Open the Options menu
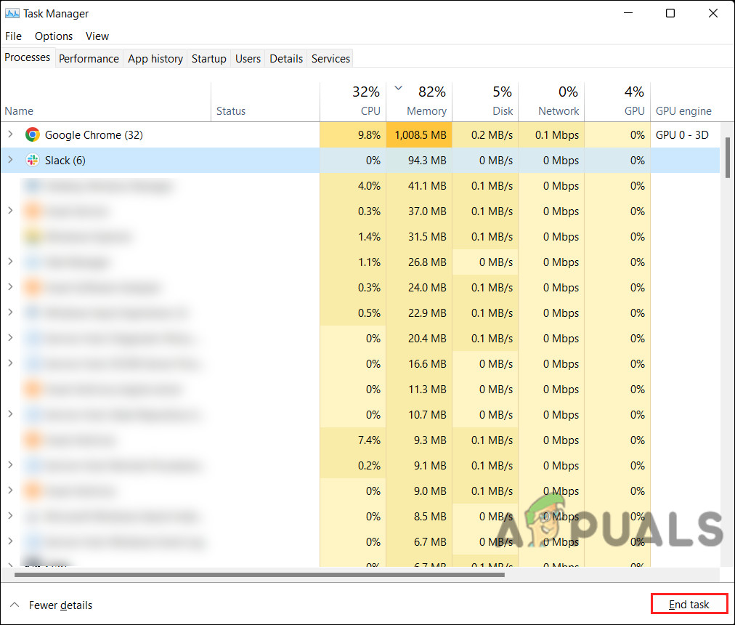Screen dimensions: 735x625 point(53,36)
